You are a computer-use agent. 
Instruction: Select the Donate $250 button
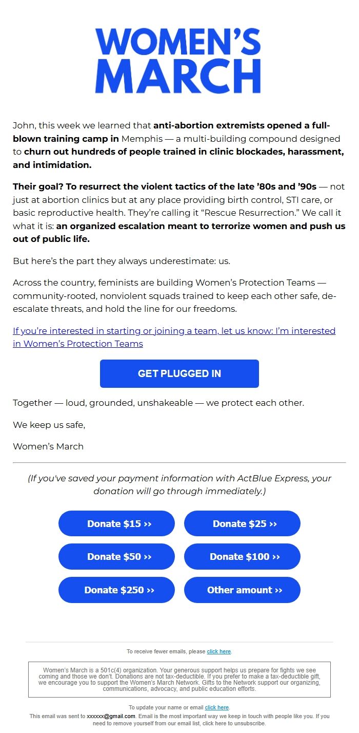[x=116, y=590]
